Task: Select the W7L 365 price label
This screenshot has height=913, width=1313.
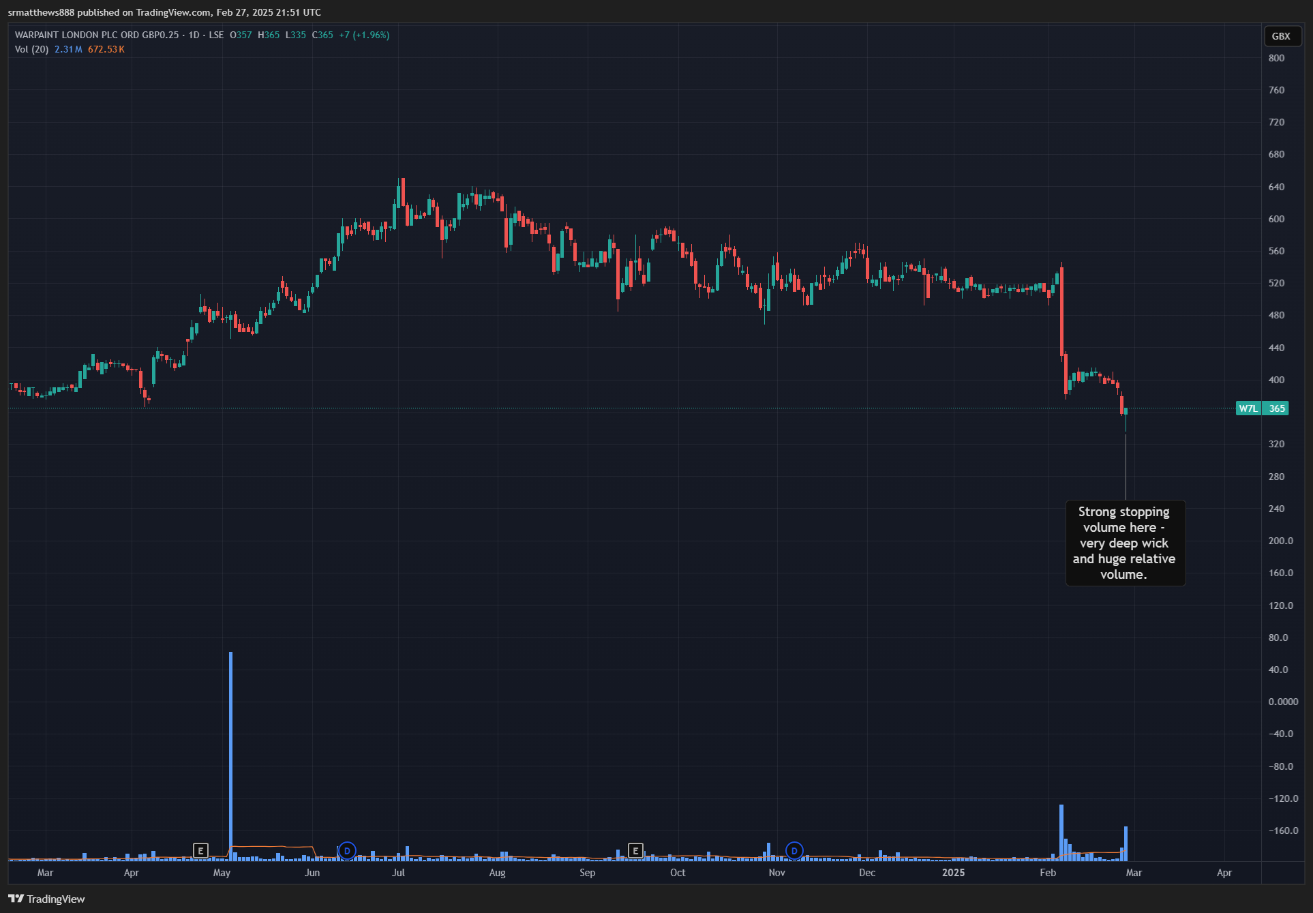Action: pos(1262,408)
